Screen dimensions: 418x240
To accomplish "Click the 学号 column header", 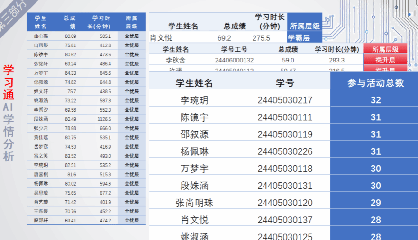I will point(285,83).
